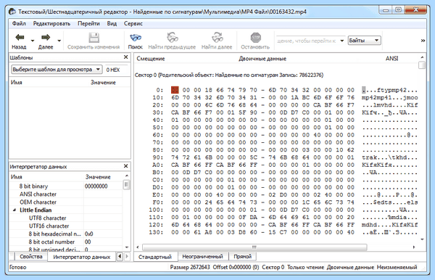Open the Выберите шаблон для просмотра dropdown
435x280 pixels.
tap(57, 70)
